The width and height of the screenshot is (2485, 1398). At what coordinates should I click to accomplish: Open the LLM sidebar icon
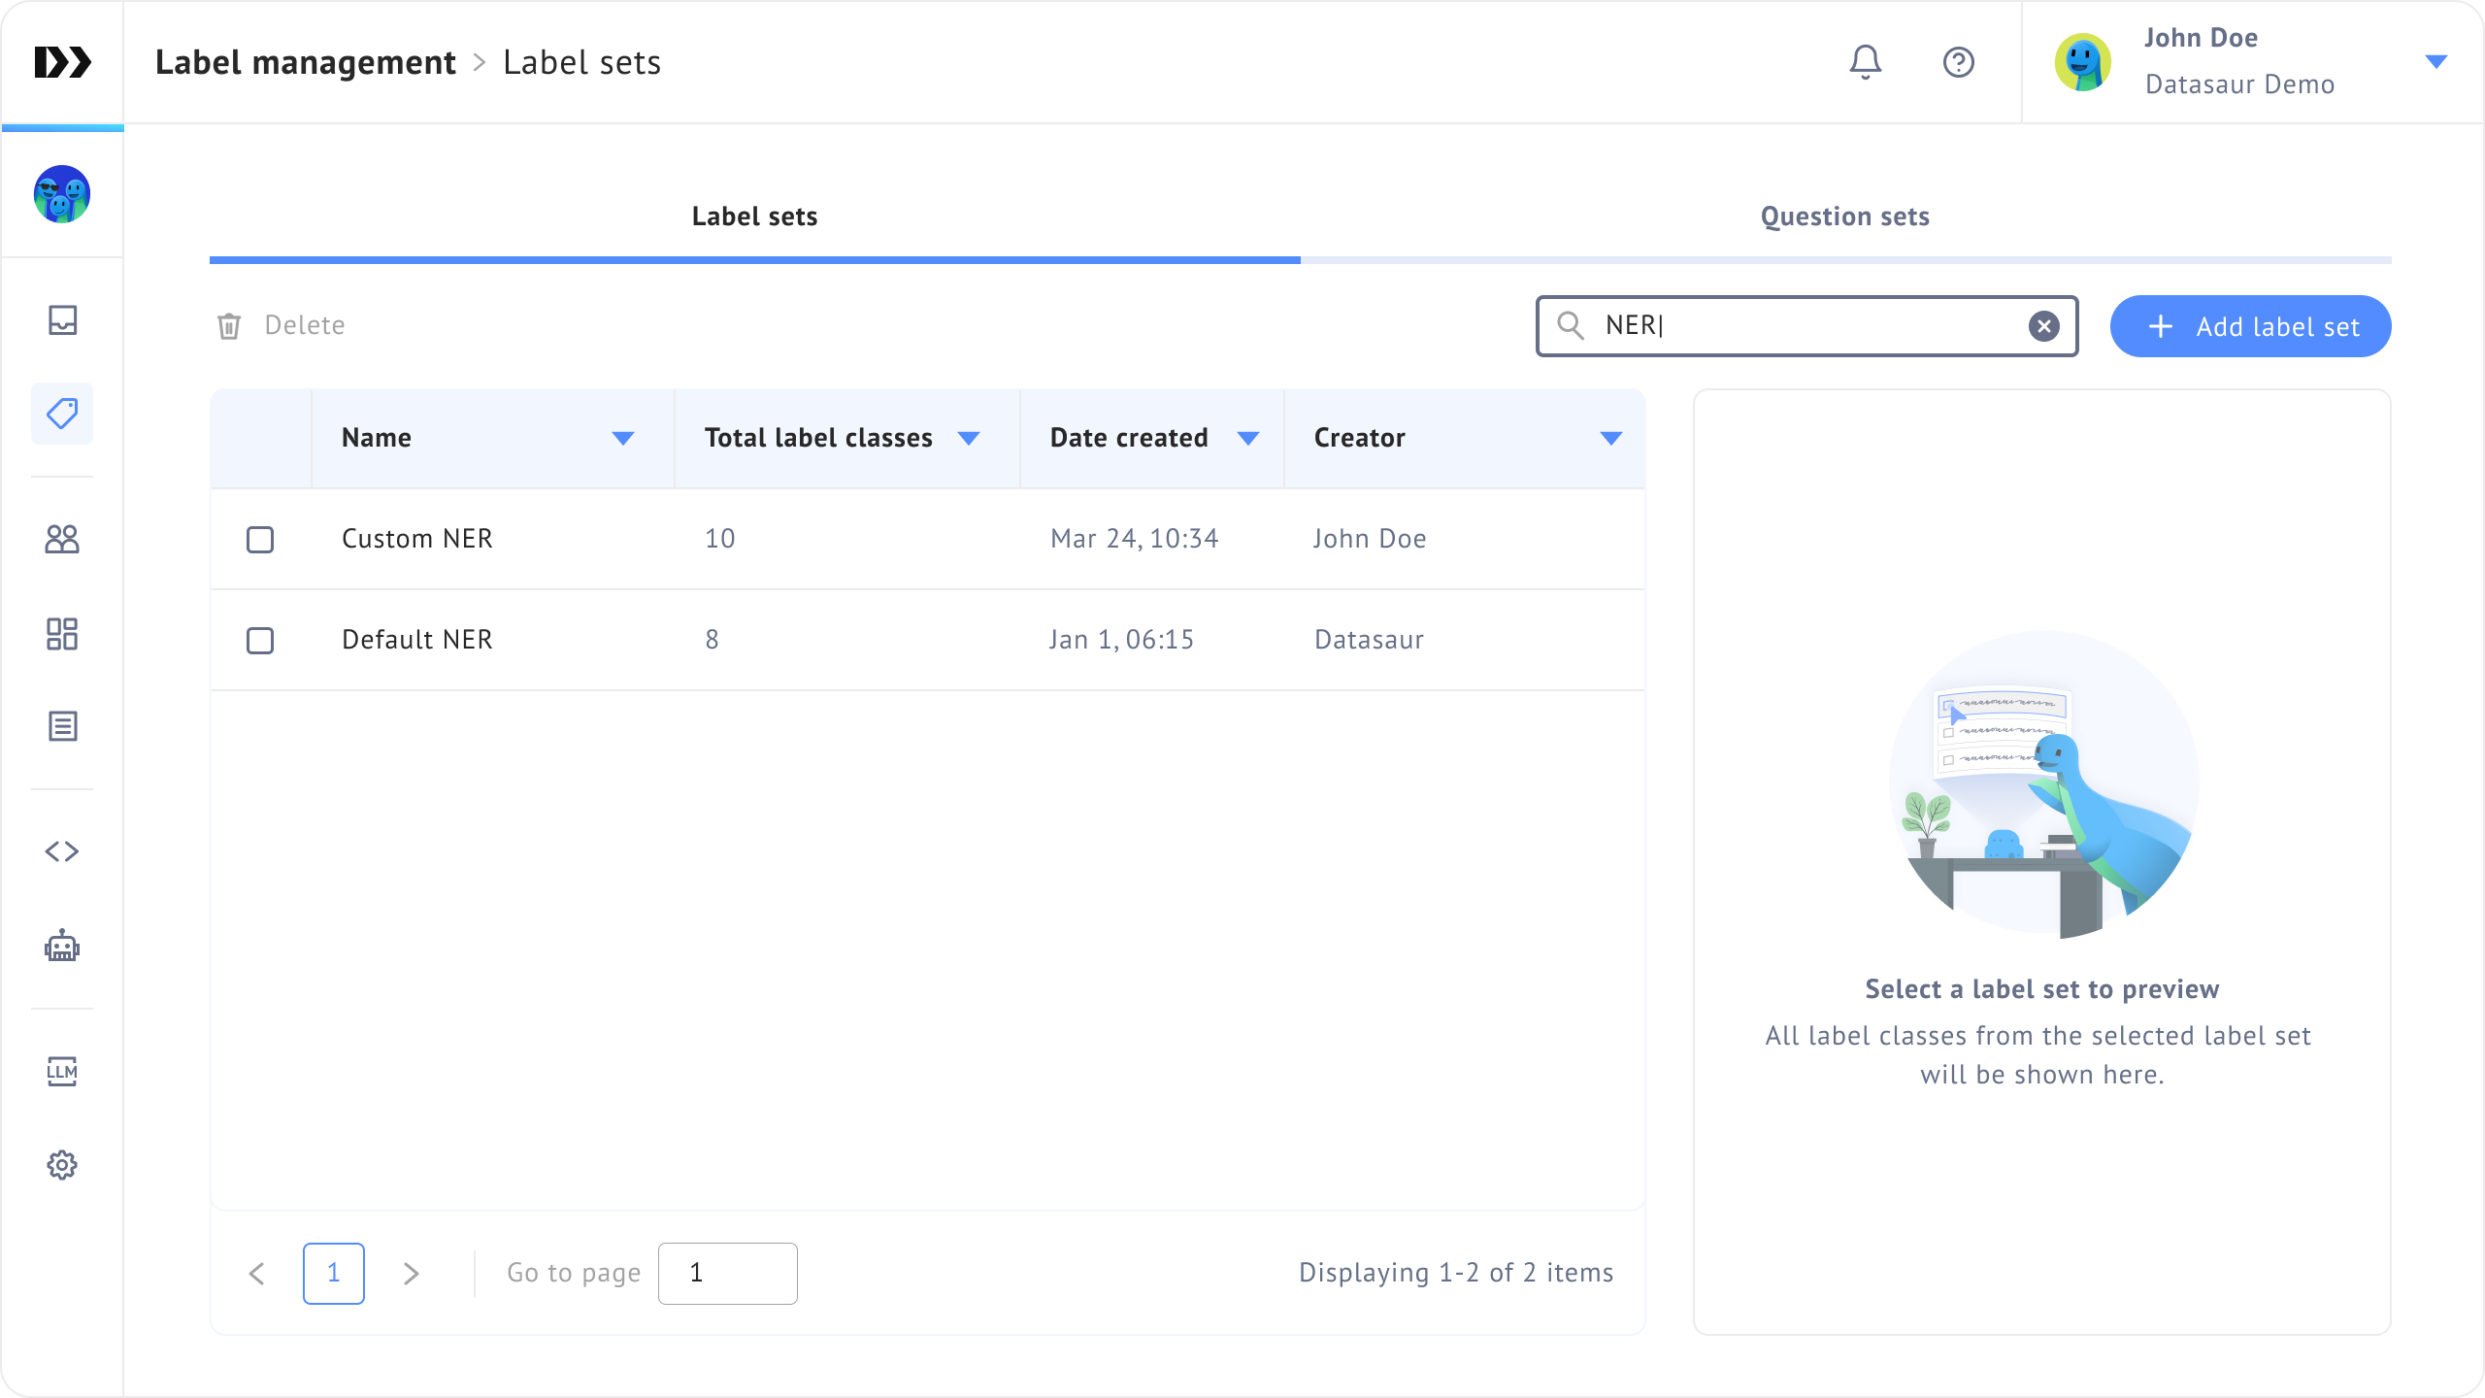(x=62, y=1072)
